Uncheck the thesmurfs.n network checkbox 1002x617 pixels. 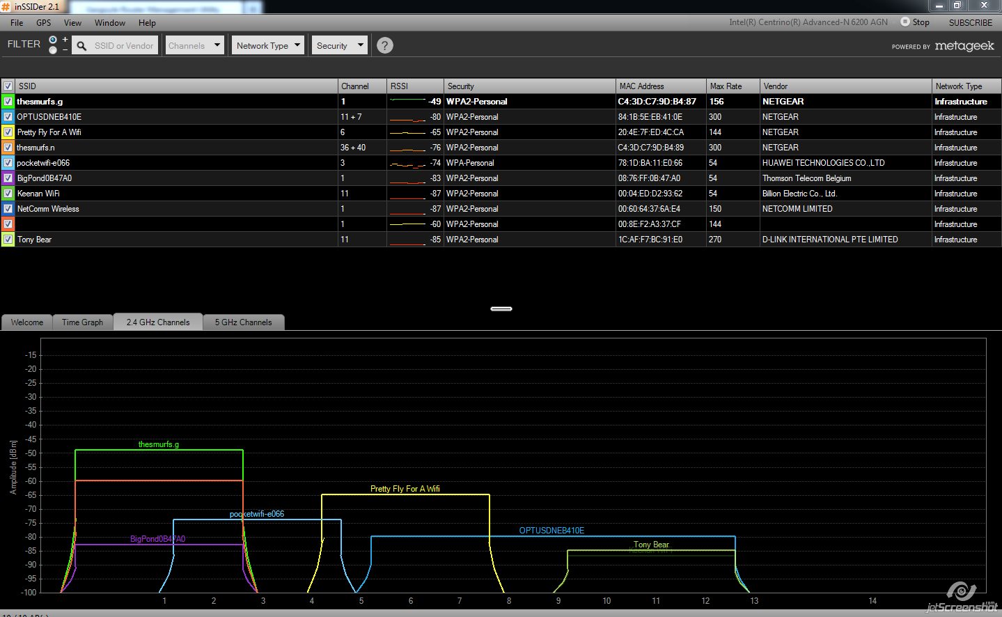pos(8,148)
